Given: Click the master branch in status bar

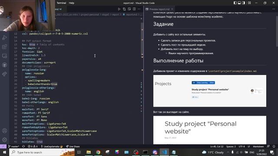Looking at the screenshot, I should tap(13, 146).
